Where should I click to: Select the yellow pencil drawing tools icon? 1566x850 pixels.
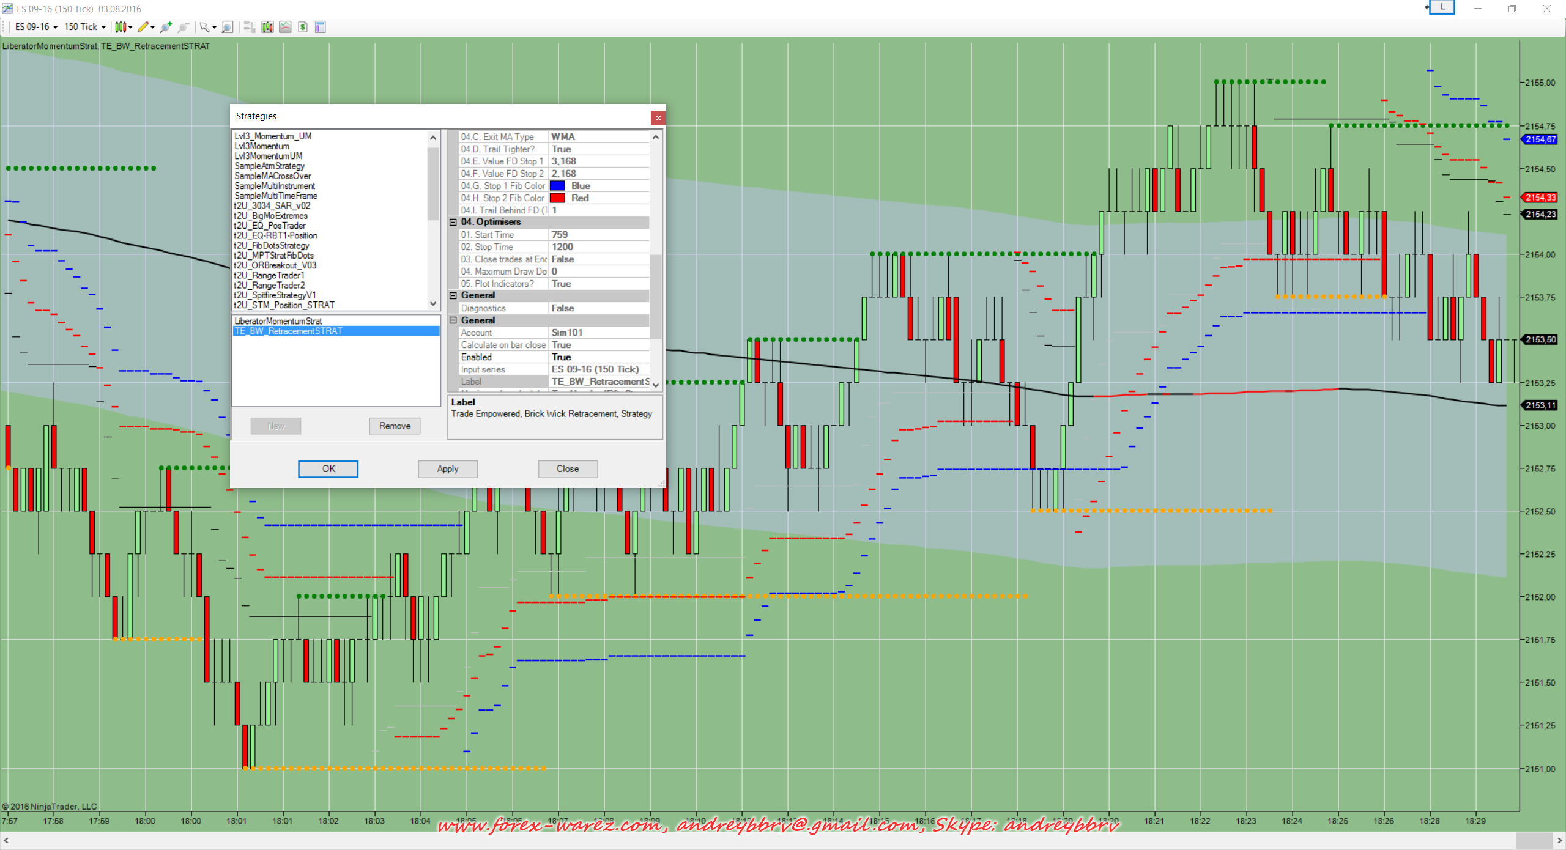tap(143, 27)
